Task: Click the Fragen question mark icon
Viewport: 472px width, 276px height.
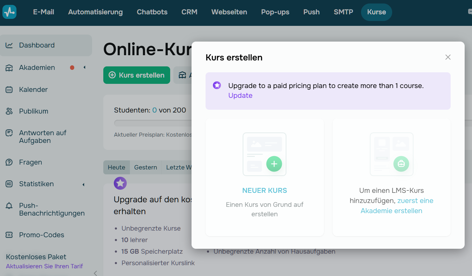Action: pyautogui.click(x=9, y=162)
